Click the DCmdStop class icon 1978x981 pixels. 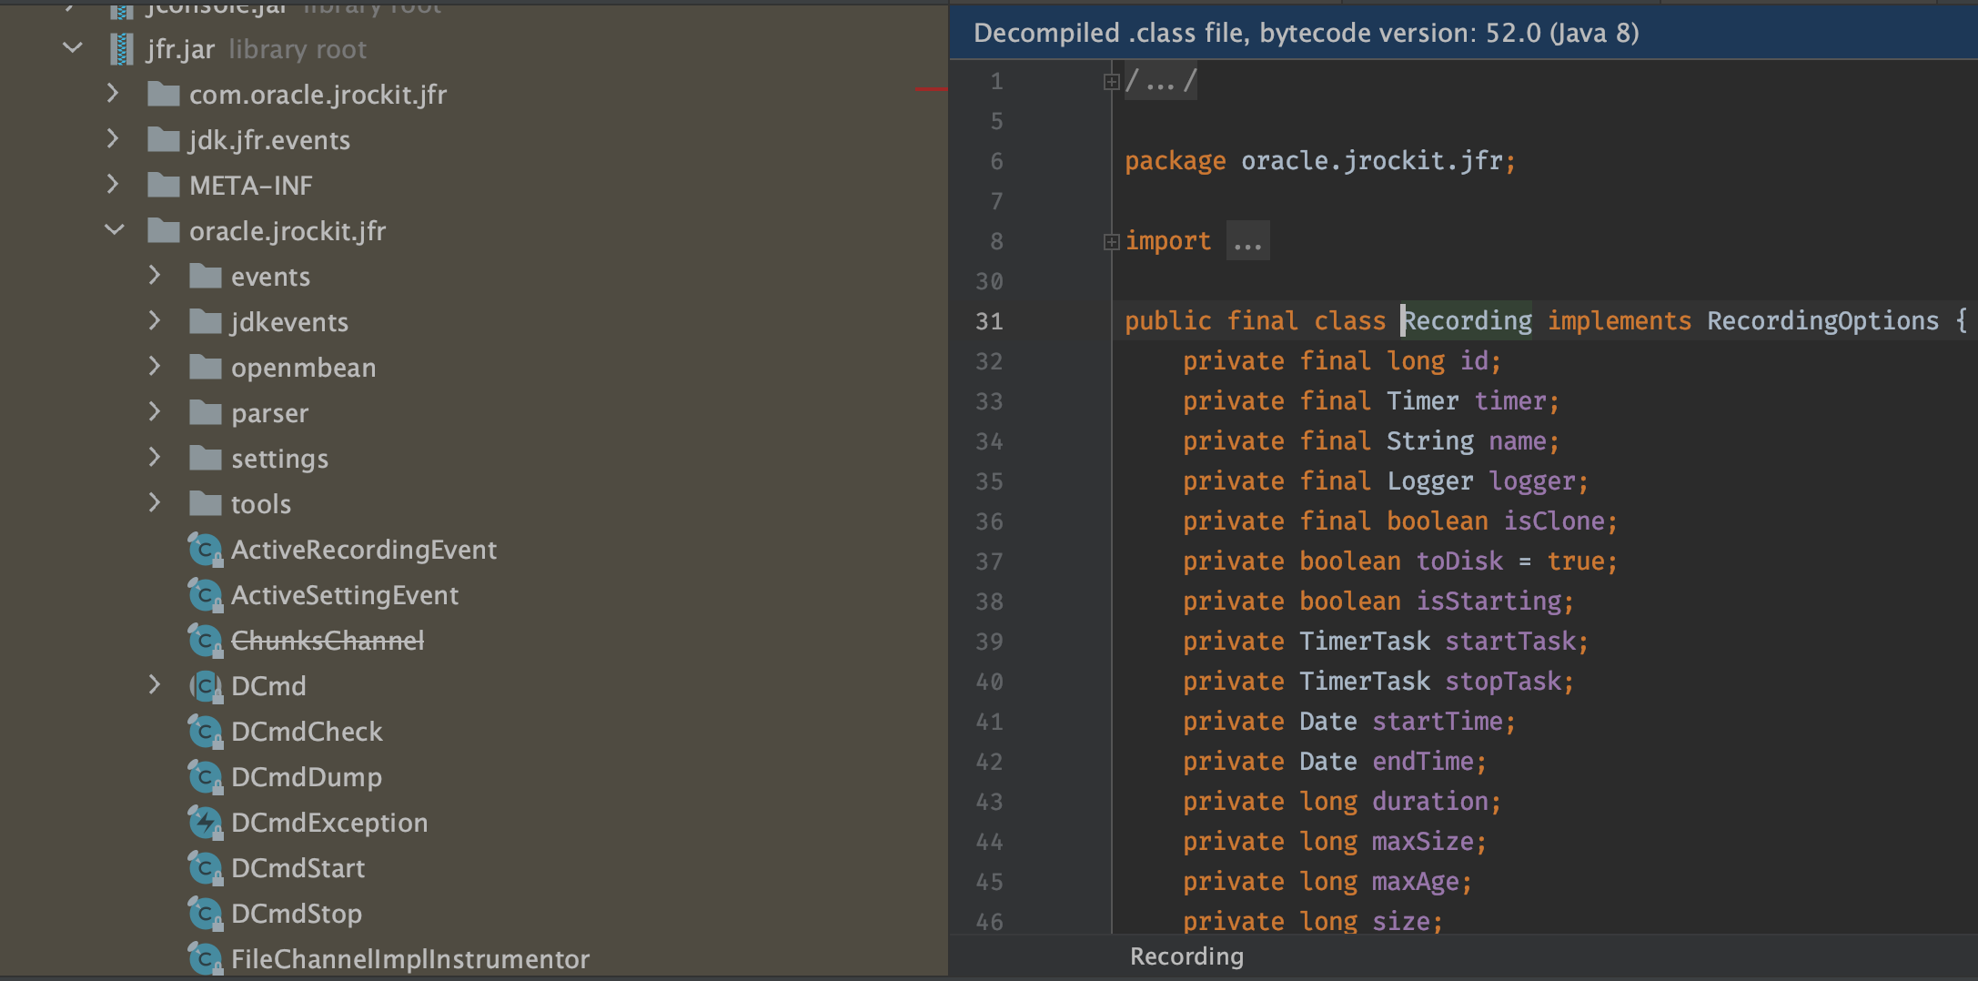206,914
